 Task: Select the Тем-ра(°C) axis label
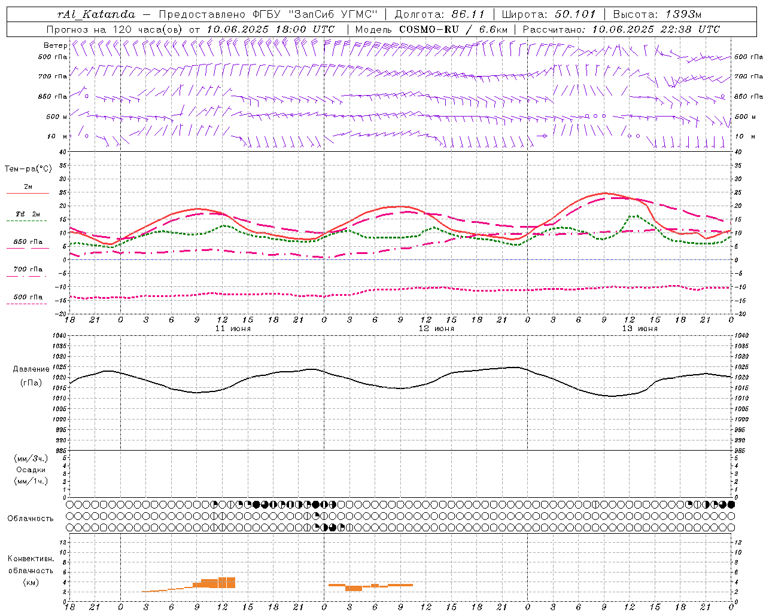pyautogui.click(x=28, y=169)
